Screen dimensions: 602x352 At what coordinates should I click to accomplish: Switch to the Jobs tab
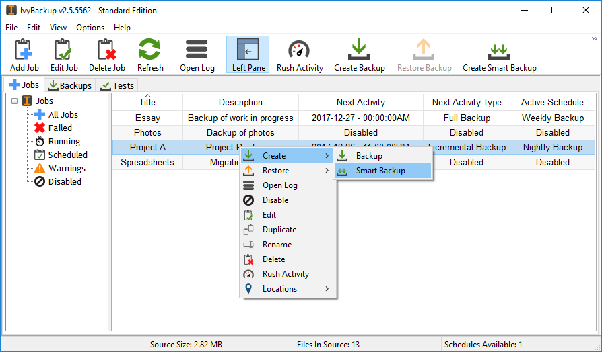[x=24, y=85]
